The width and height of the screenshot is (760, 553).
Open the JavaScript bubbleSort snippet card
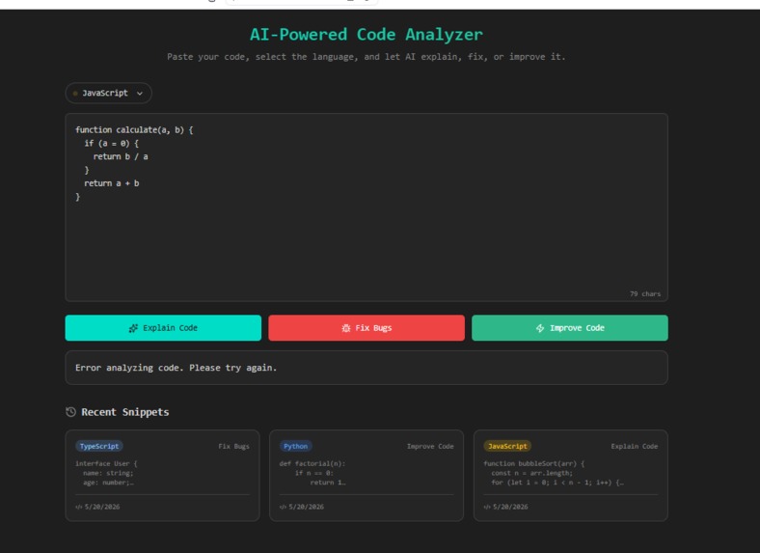571,476
